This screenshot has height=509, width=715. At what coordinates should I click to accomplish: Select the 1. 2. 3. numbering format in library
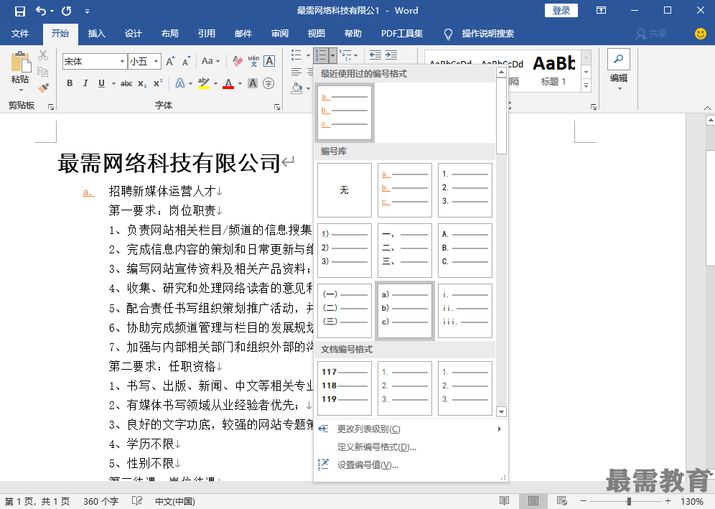464,190
